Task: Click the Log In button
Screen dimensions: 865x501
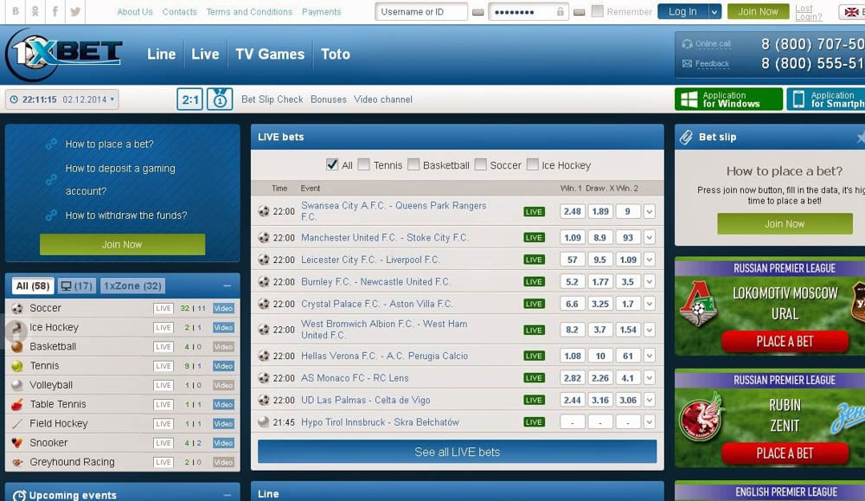Action: click(683, 11)
